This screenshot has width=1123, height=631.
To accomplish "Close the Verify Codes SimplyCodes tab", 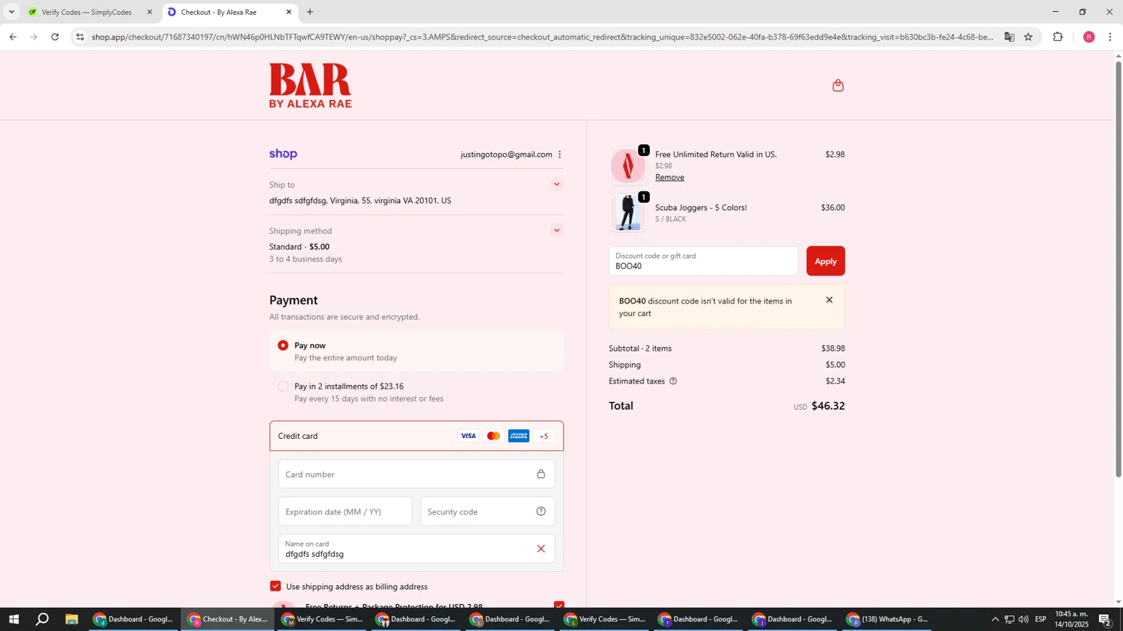I will pyautogui.click(x=149, y=12).
